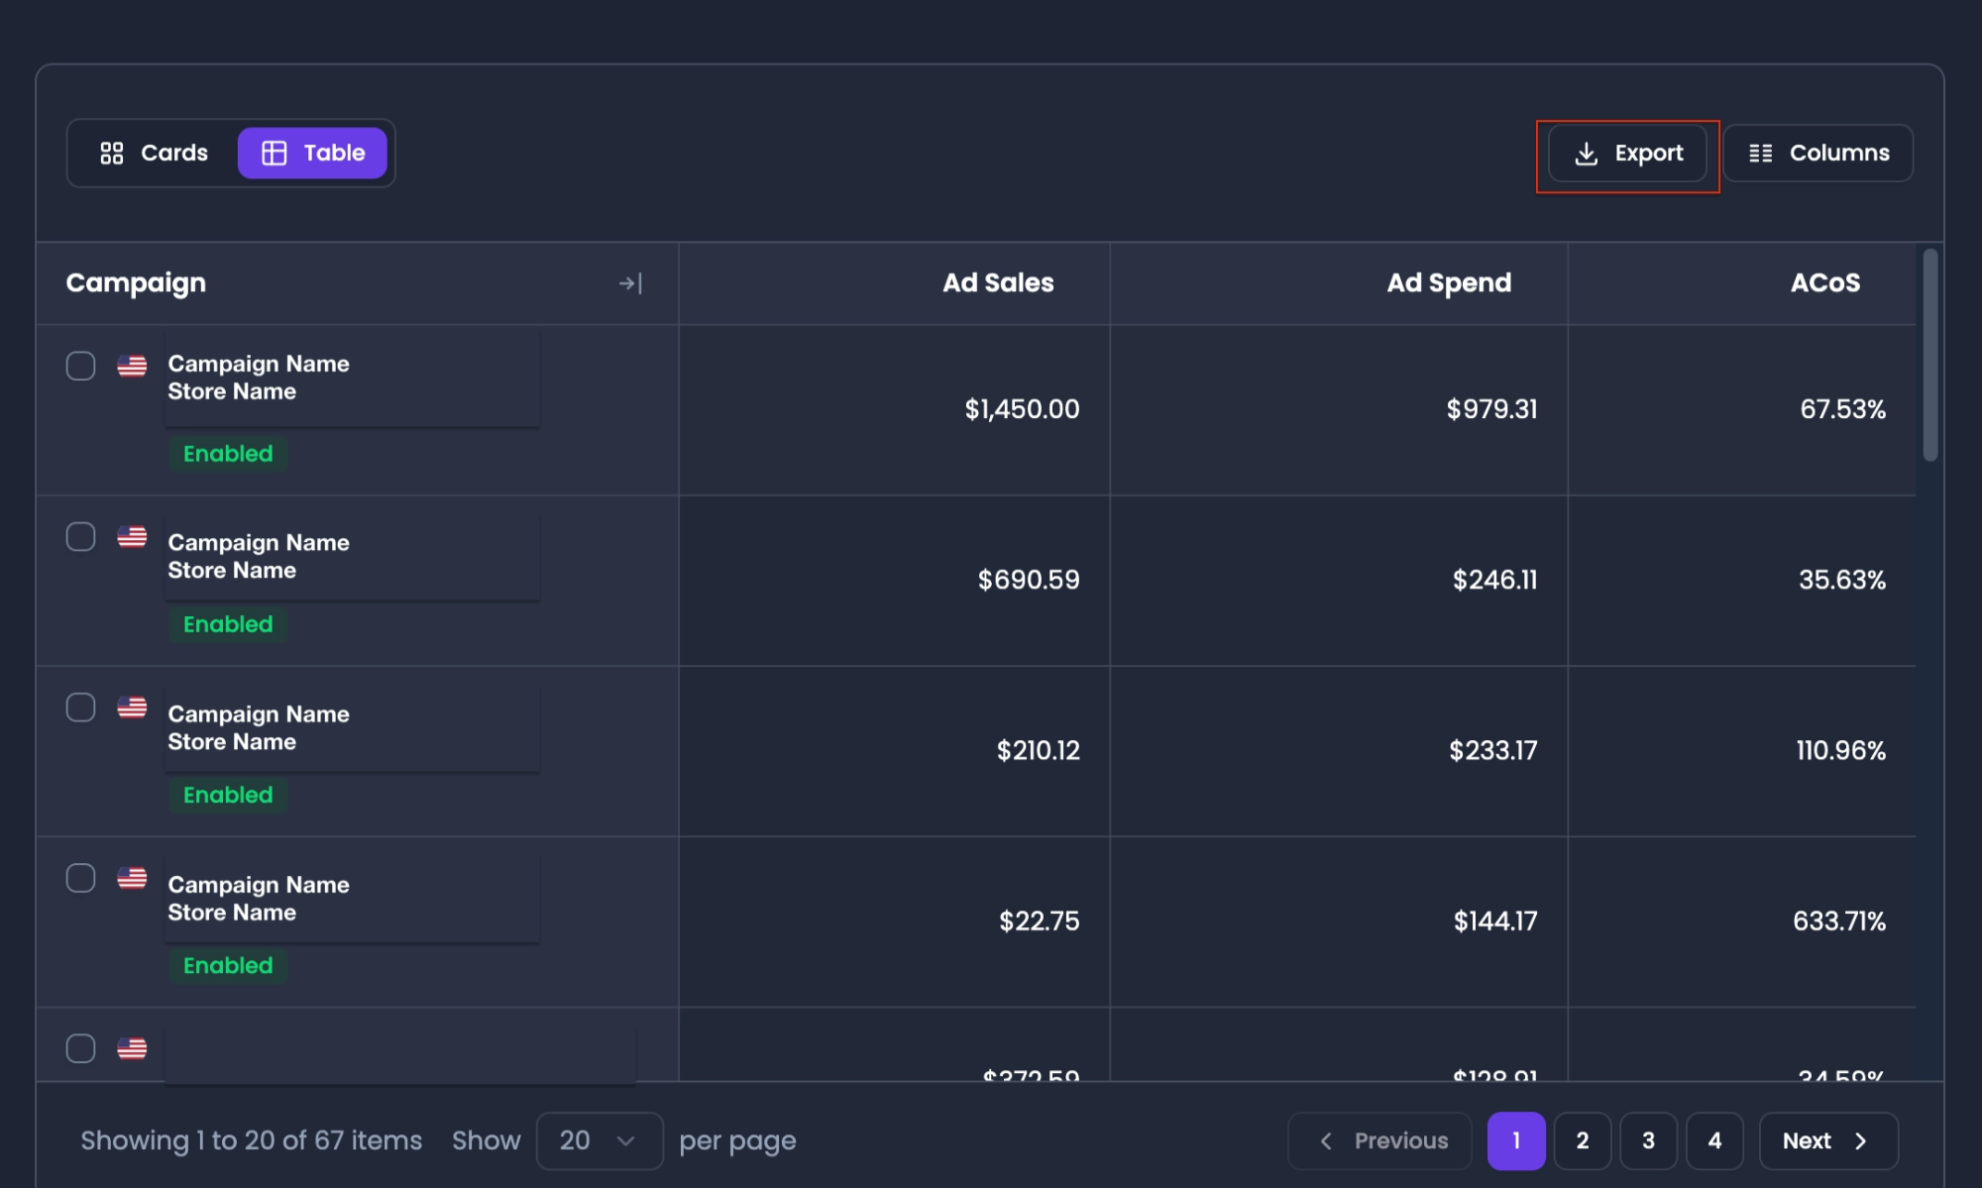The image size is (1982, 1188).
Task: Sort by the Ad Spend column header
Action: tap(1449, 283)
